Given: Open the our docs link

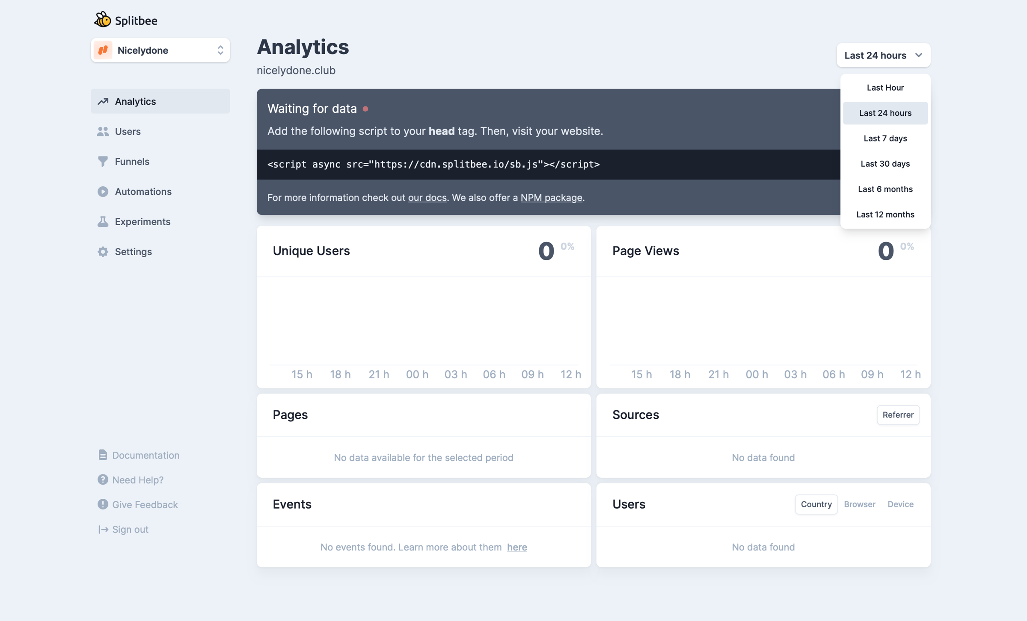Looking at the screenshot, I should pyautogui.click(x=427, y=197).
